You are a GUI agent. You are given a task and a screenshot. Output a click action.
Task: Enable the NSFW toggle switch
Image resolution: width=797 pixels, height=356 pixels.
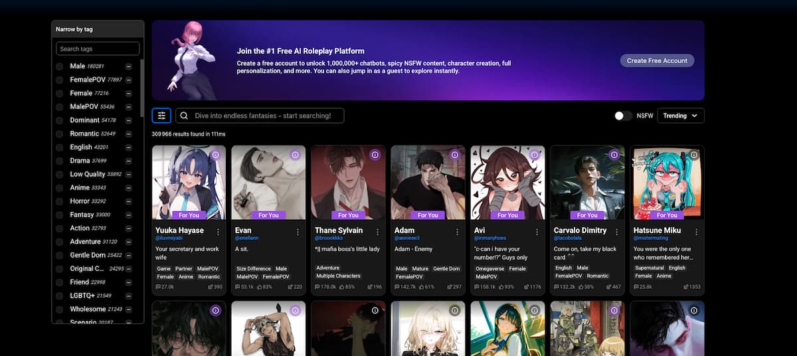click(623, 116)
